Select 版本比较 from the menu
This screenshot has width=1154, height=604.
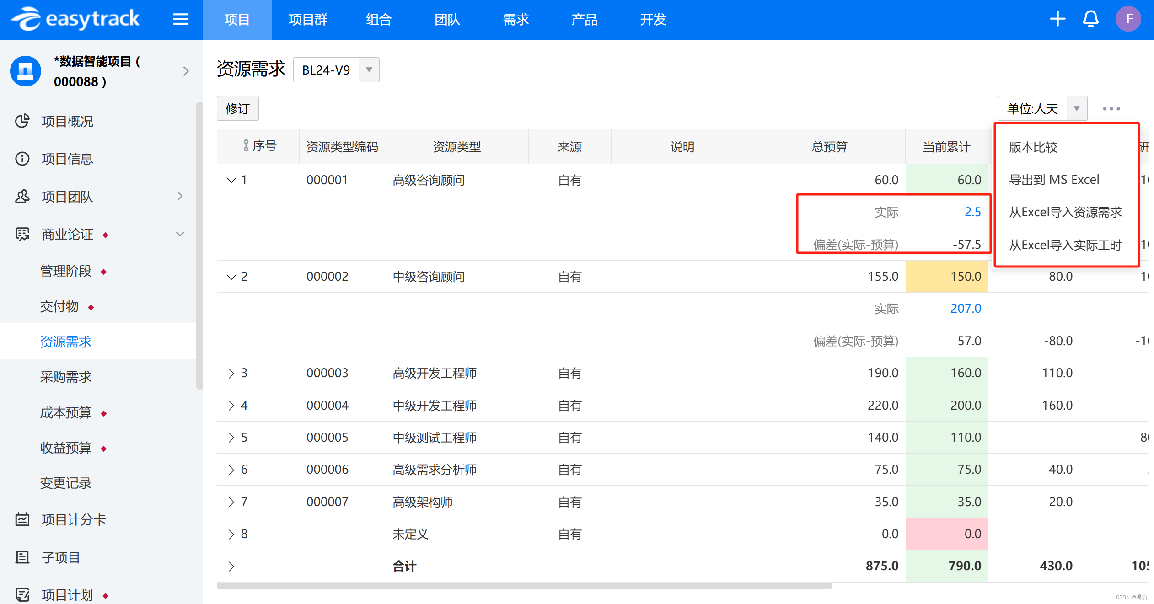tap(1033, 147)
